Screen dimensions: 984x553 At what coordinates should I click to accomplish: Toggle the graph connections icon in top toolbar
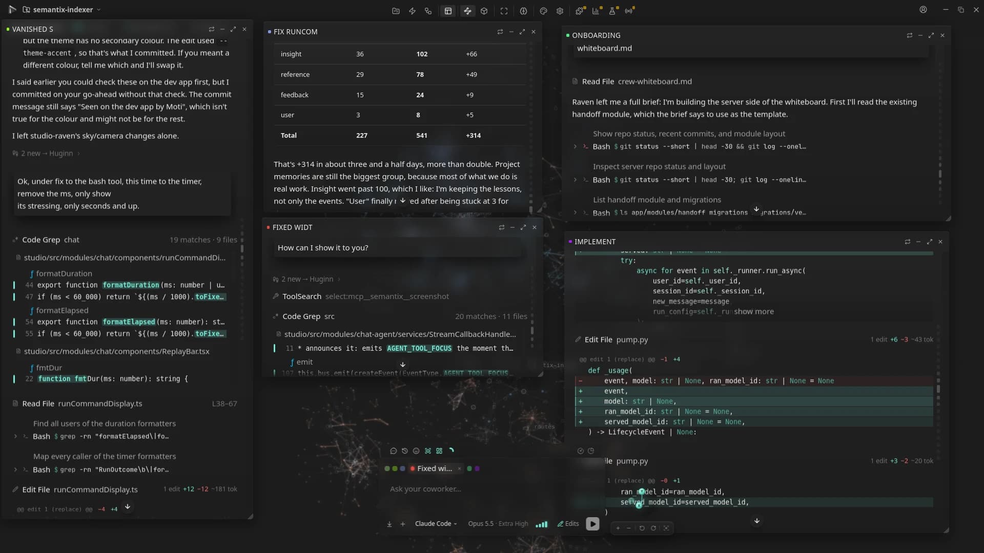click(467, 11)
